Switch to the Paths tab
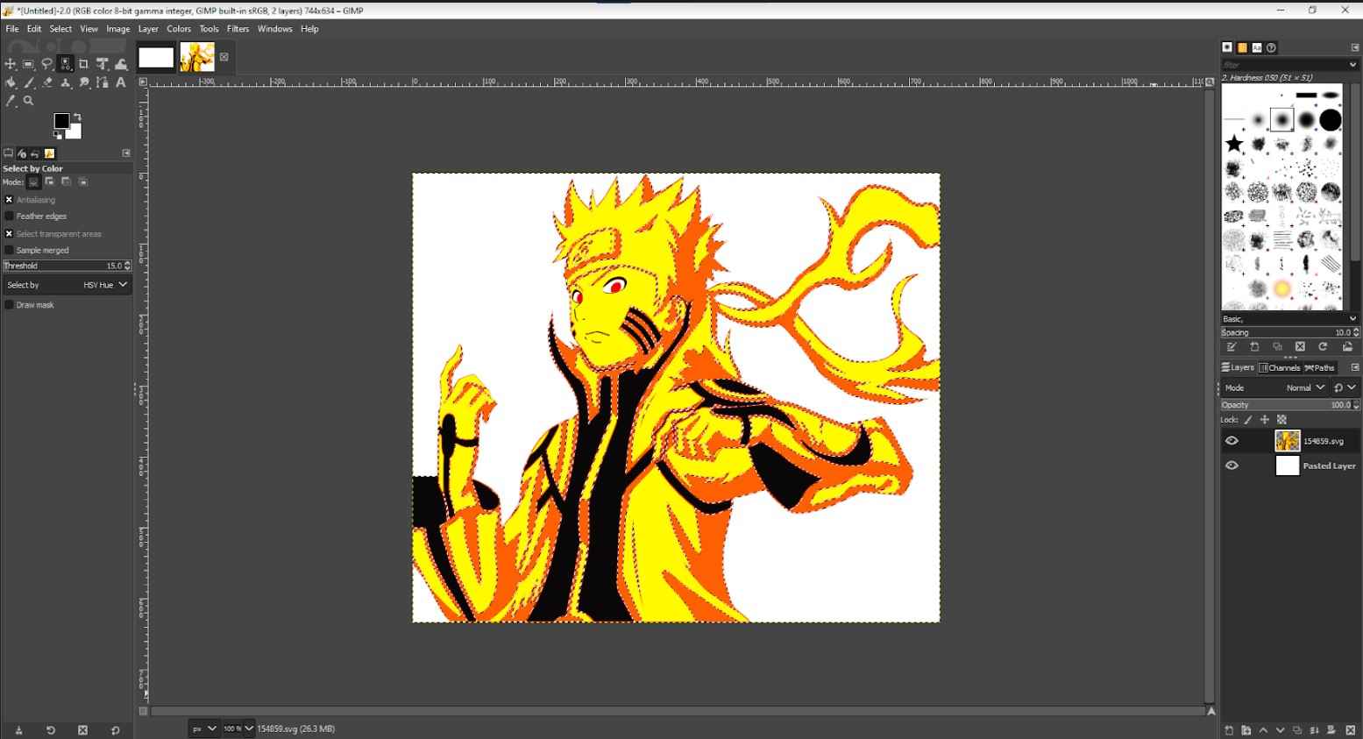 (1319, 367)
